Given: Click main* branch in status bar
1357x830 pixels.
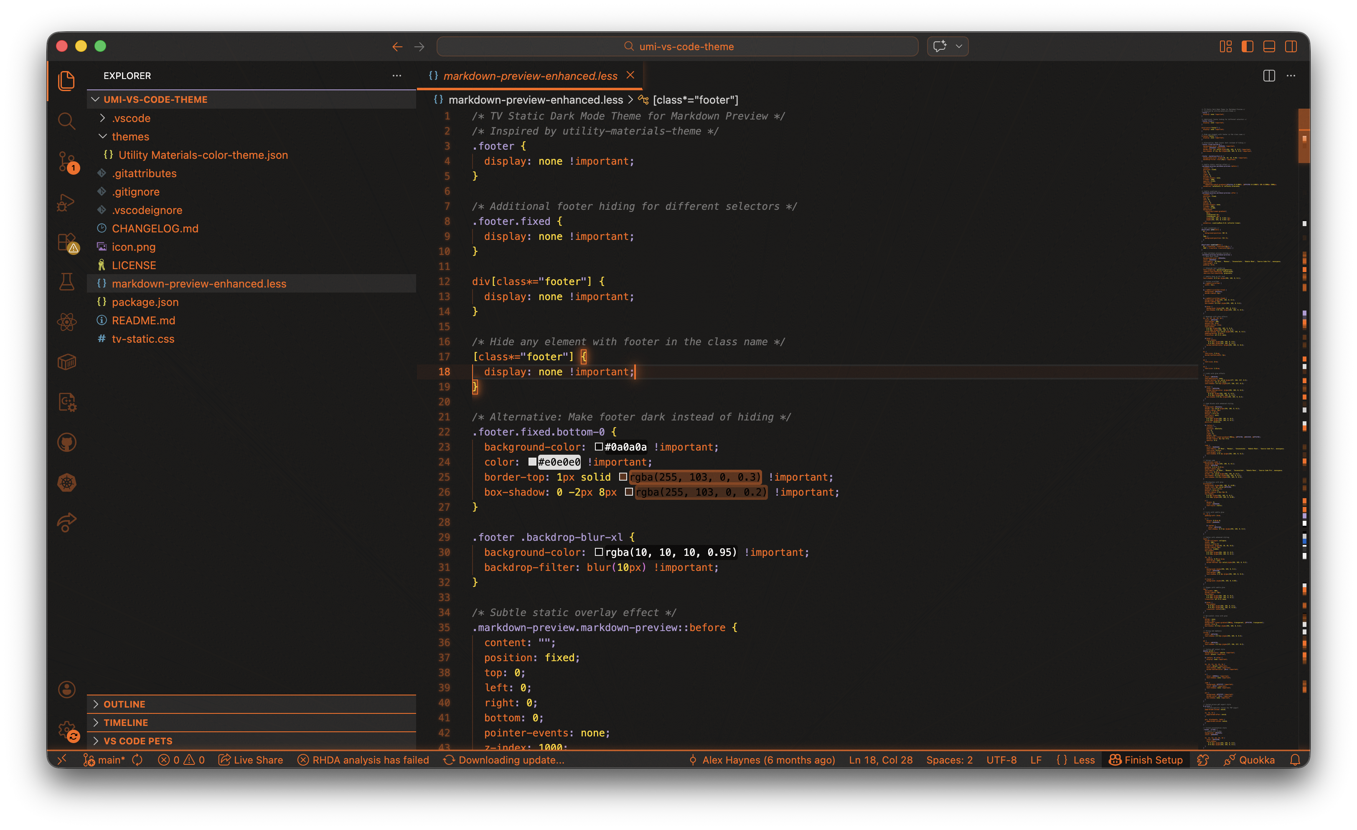Looking at the screenshot, I should pos(104,759).
